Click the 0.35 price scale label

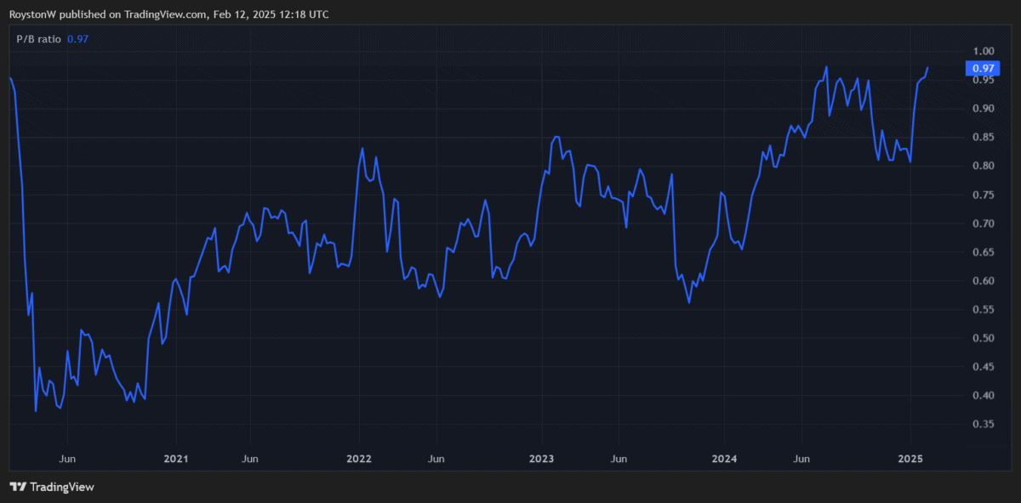tap(983, 424)
